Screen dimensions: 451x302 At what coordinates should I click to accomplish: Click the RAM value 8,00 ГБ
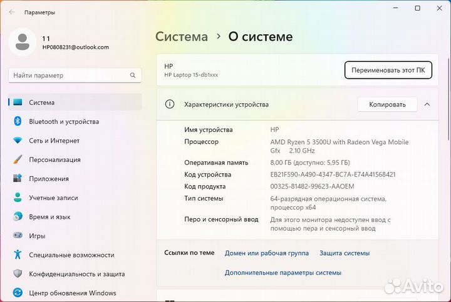point(310,163)
